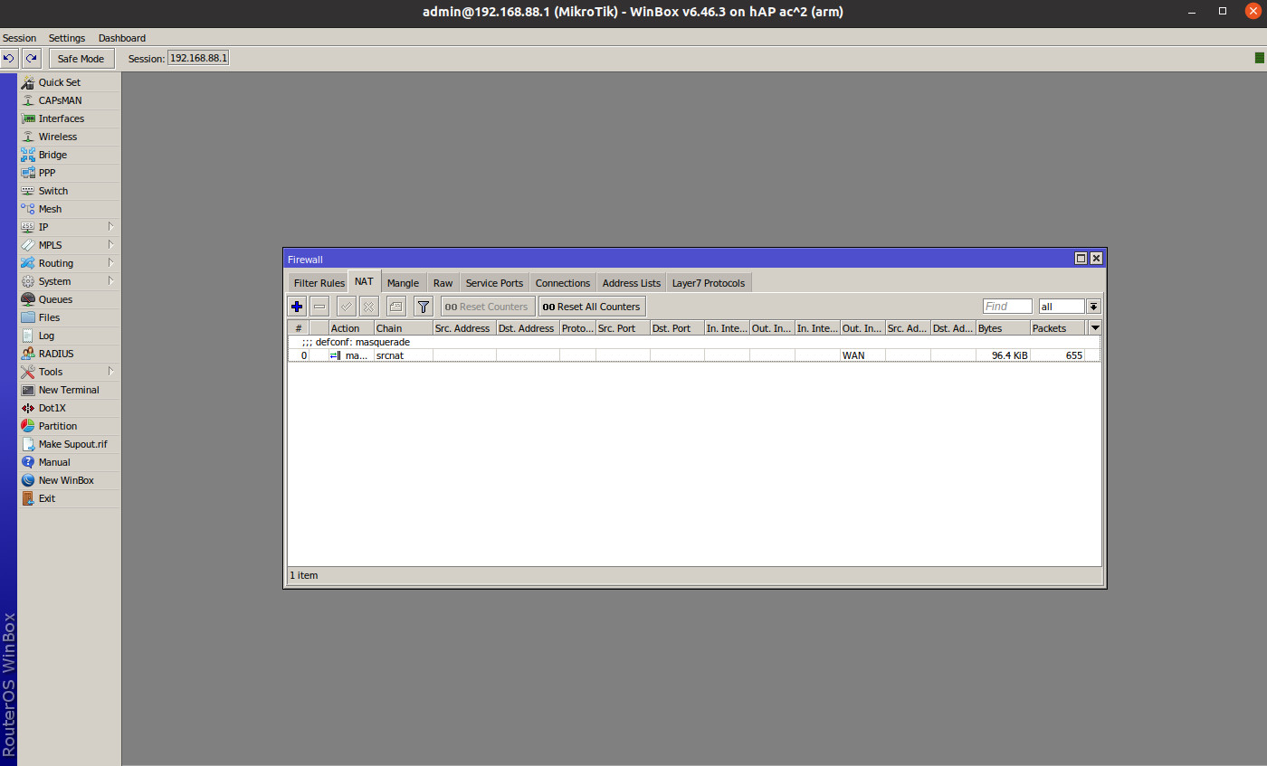Click the Exit entry

click(x=69, y=498)
